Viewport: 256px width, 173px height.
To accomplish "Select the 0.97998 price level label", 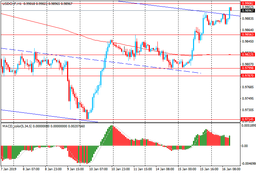I will coord(248,68).
